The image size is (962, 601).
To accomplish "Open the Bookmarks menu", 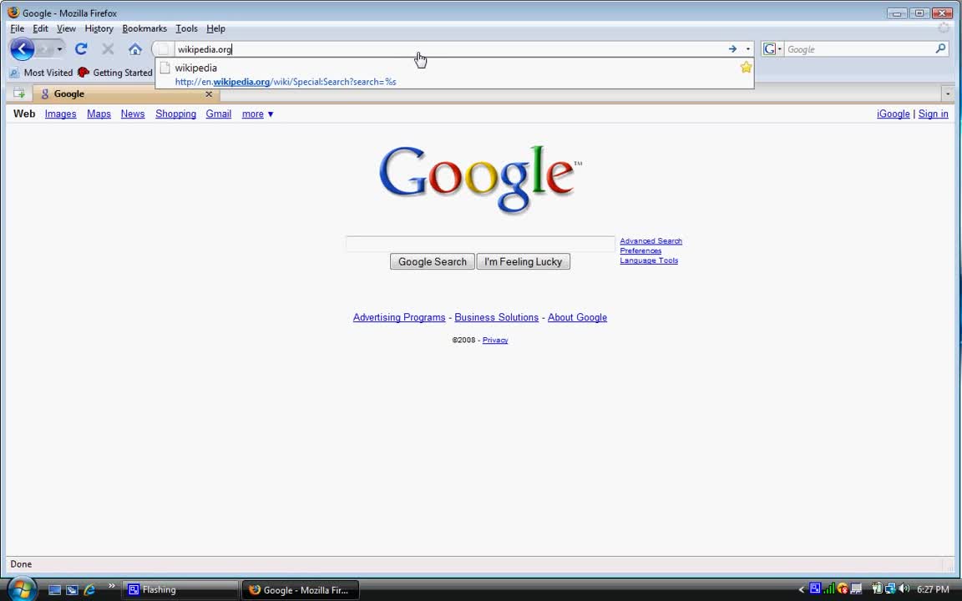I will 144,28.
